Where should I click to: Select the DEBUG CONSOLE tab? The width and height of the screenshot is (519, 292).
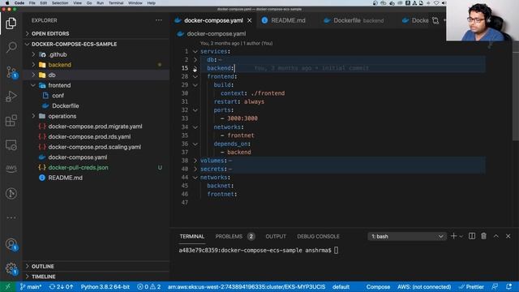click(318, 236)
